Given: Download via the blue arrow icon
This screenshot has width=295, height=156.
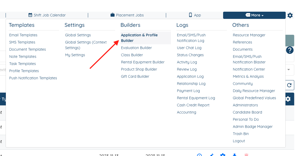Looking at the screenshot, I should pos(234,154).
